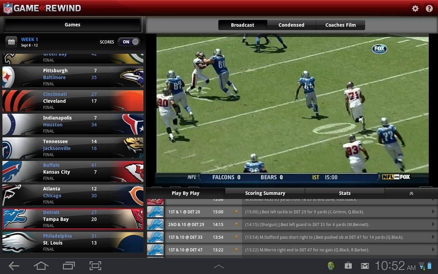Tap the Week 1 calendar icon
The width and height of the screenshot is (438, 274).
(11, 41)
